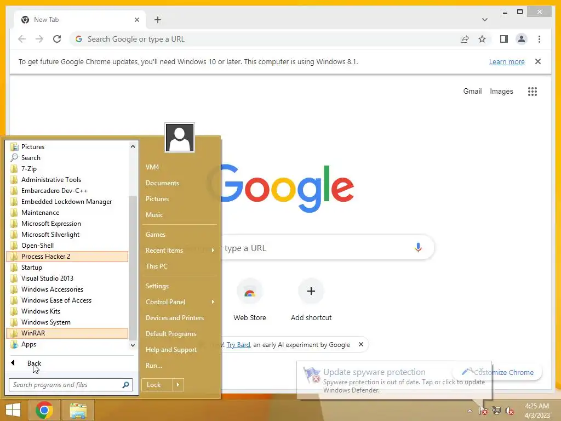Viewport: 561px width, 421px height.
Task: Open Action Center flag tray icon
Action: [x=483, y=411]
